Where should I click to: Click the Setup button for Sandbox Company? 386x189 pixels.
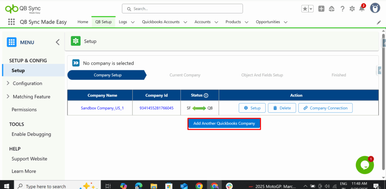252,108
